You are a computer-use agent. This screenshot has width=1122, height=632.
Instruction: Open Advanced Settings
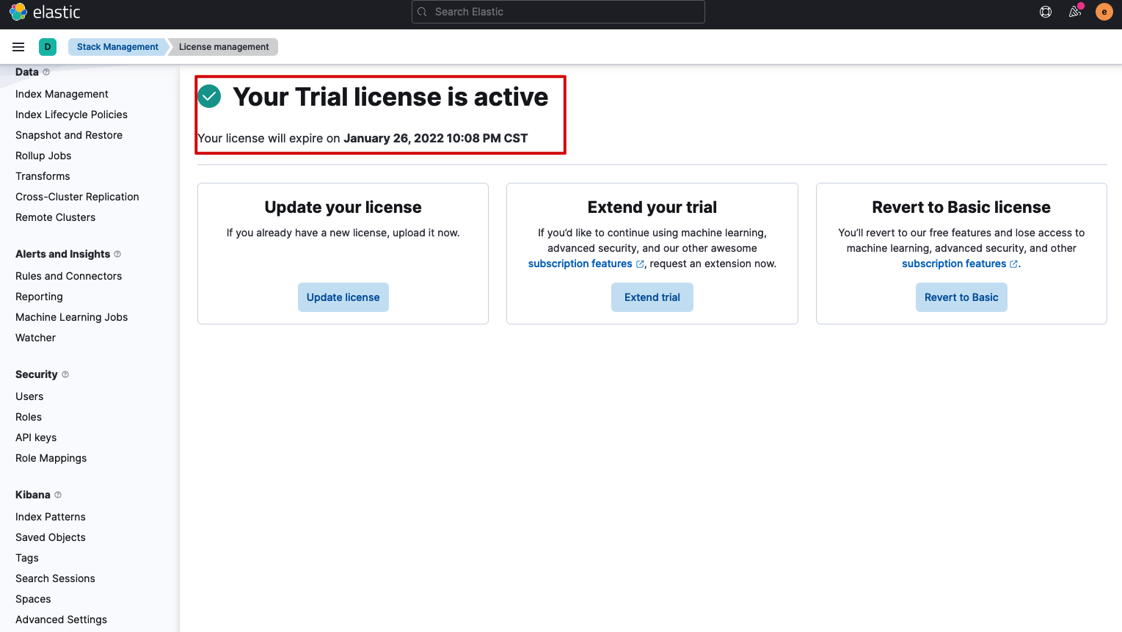click(x=61, y=620)
